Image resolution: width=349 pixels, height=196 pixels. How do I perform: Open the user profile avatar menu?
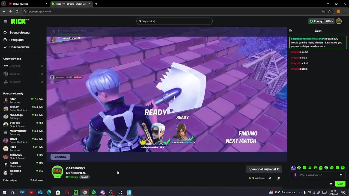pos(339,21)
